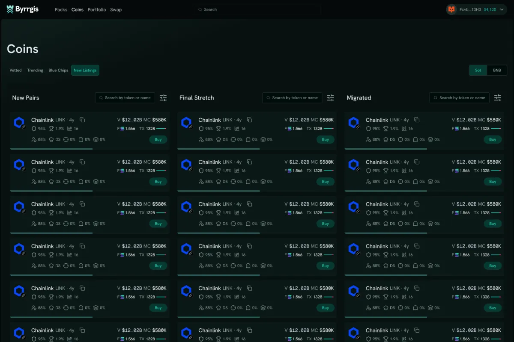Go to the Coins nav item
The width and height of the screenshot is (514, 342).
click(x=78, y=9)
